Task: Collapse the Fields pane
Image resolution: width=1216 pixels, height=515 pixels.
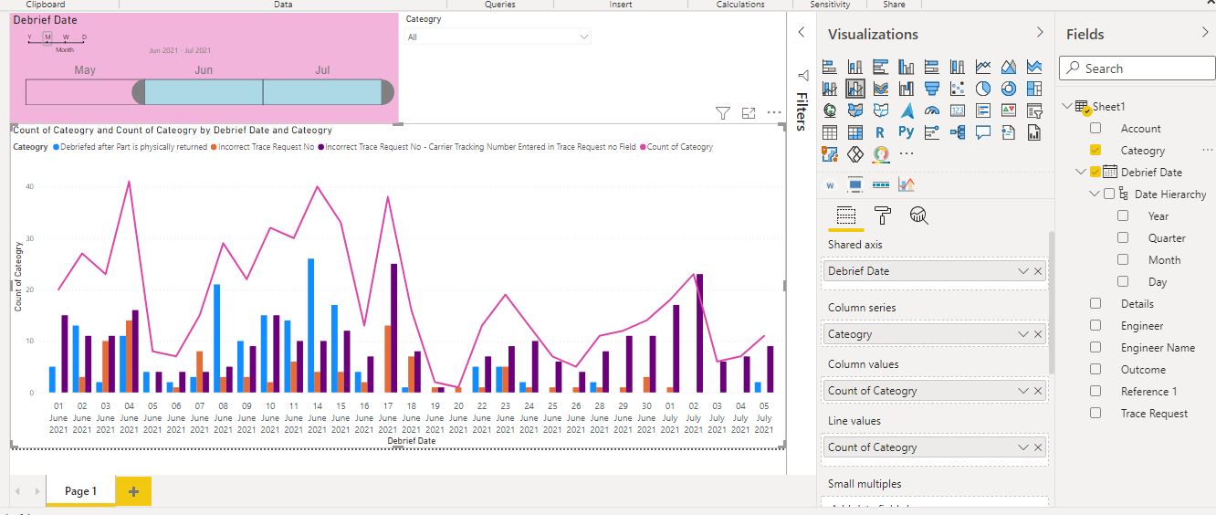Action: click(1205, 33)
